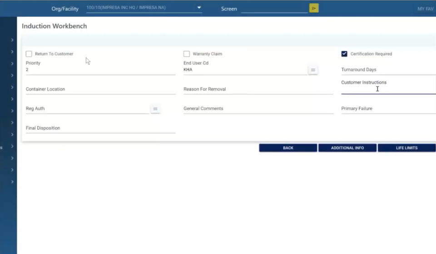This screenshot has height=254, width=436.
Task: Focus the Container Location field
Action: pos(101,89)
